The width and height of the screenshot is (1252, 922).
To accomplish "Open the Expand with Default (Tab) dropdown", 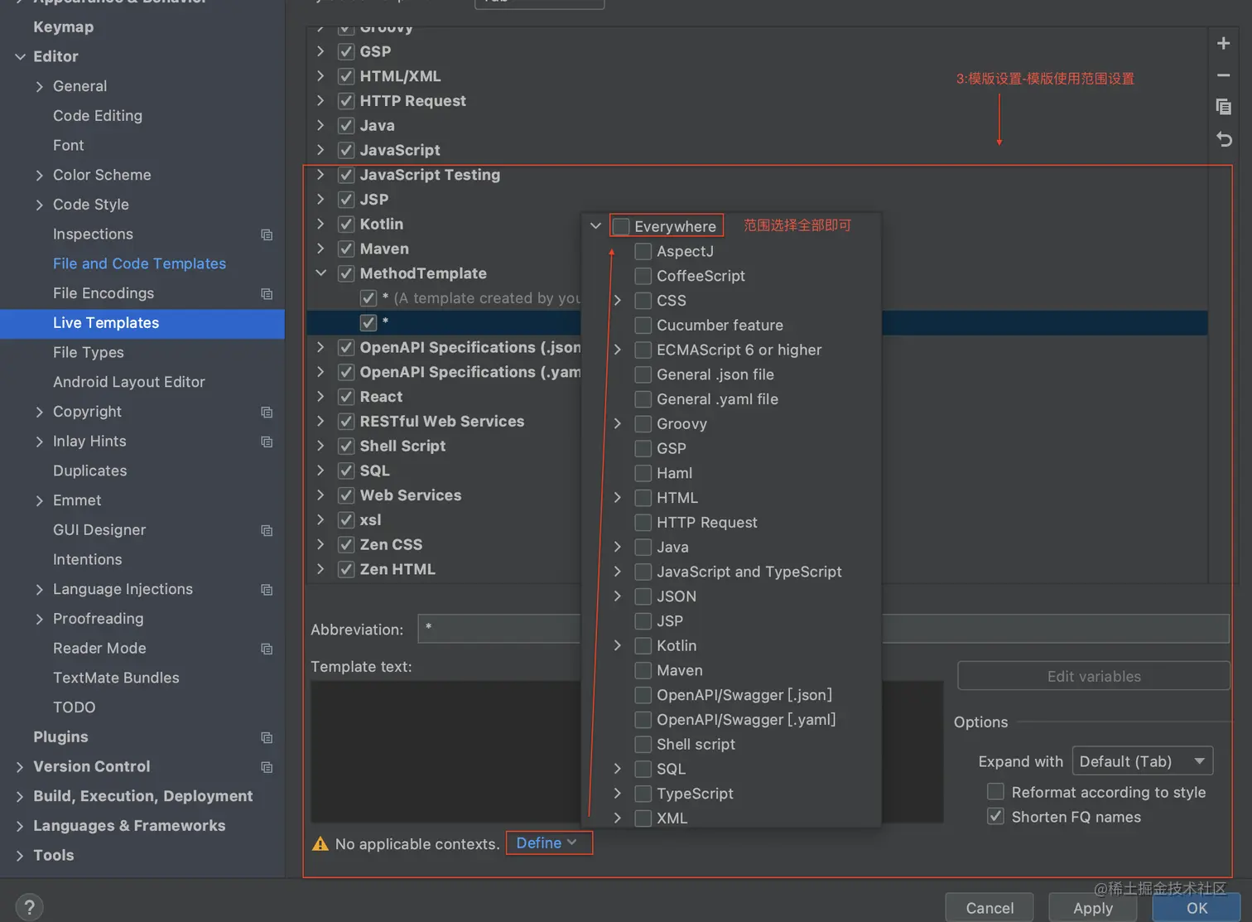I will coord(1142,760).
